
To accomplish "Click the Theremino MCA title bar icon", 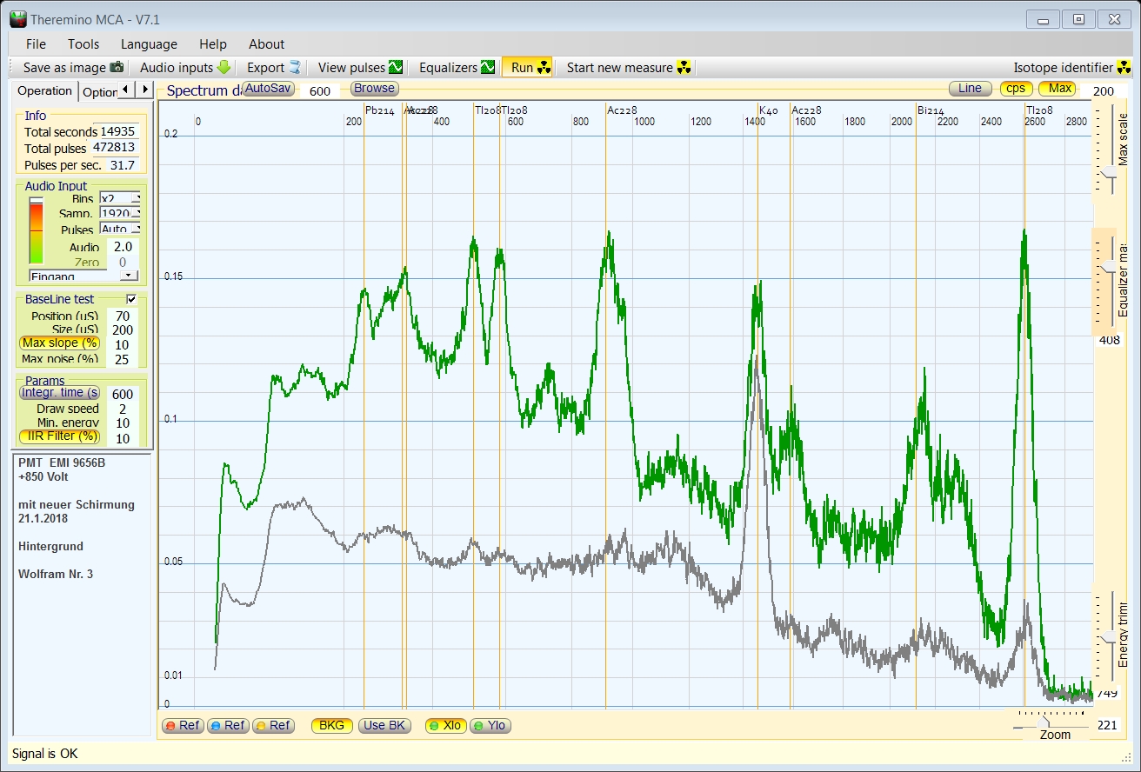I will tap(17, 19).
